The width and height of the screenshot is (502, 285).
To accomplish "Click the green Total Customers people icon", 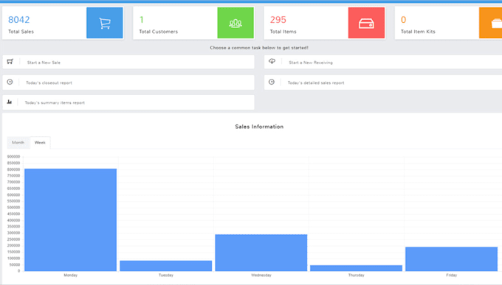I will point(235,23).
